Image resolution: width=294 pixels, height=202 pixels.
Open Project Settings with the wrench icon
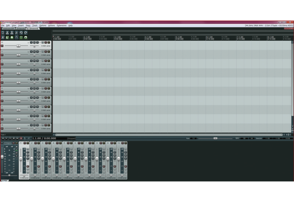click(x=17, y=33)
